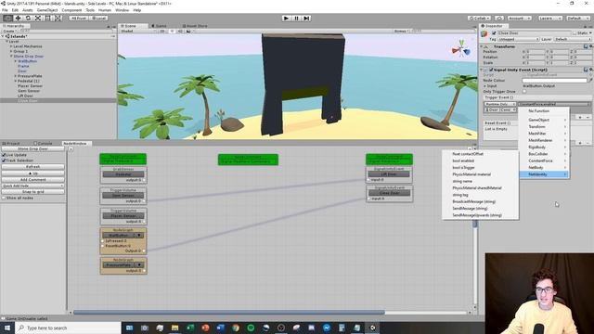594x334 pixels.
Task: Click the Step frame button
Action: [x=306, y=19]
